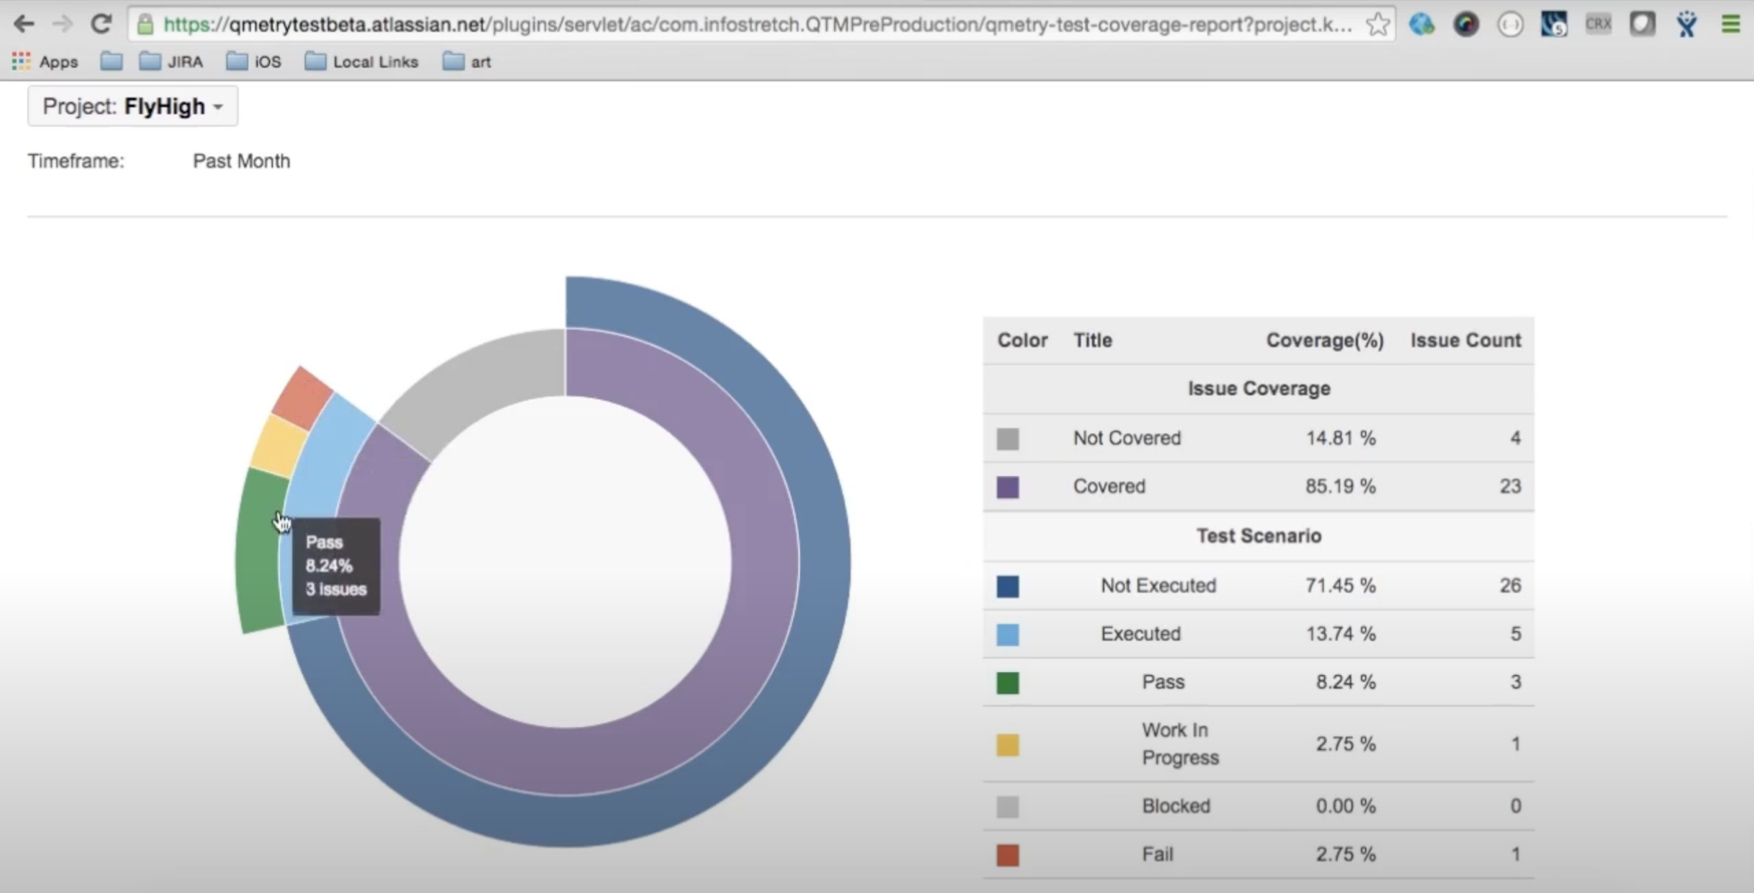Screen dimensions: 1754x893
Task: Click the browser forward arrow
Action: pos(62,24)
